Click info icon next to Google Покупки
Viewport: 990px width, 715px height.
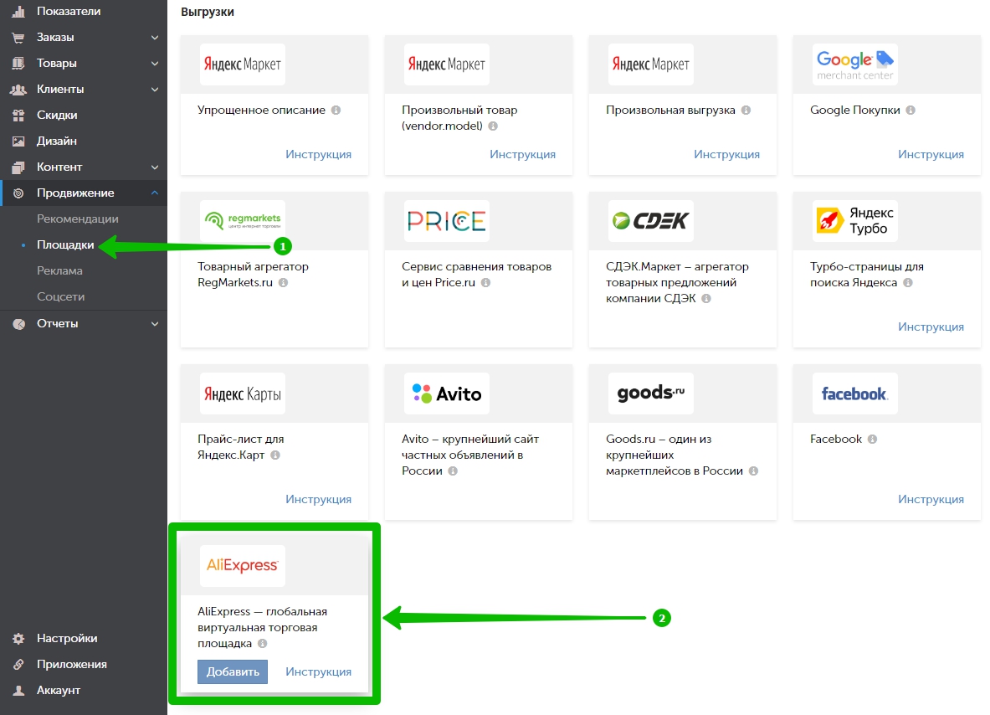tap(910, 110)
